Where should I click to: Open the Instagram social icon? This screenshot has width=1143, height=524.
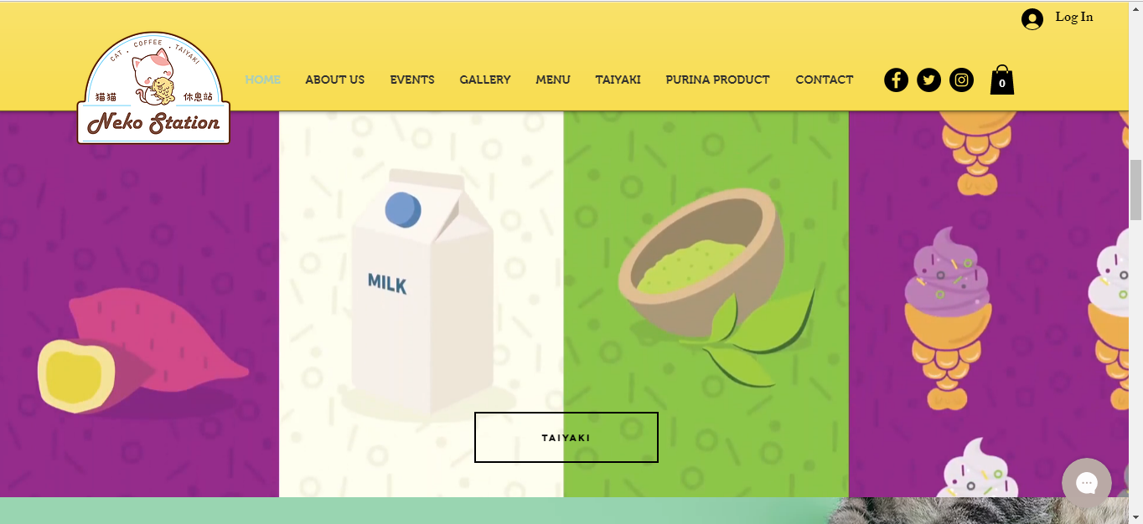[961, 80]
